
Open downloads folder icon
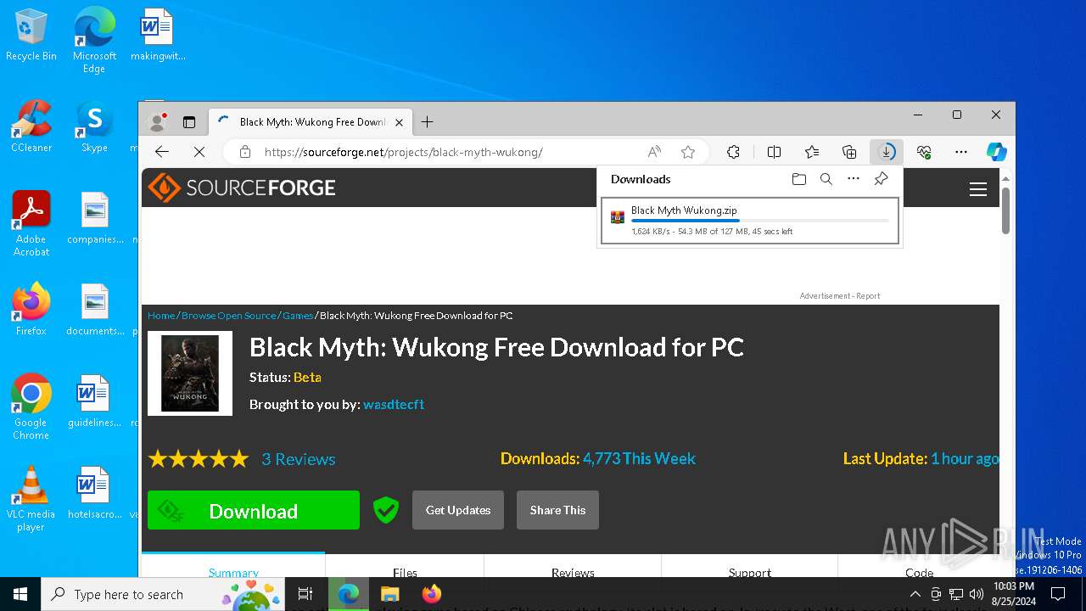(x=798, y=179)
